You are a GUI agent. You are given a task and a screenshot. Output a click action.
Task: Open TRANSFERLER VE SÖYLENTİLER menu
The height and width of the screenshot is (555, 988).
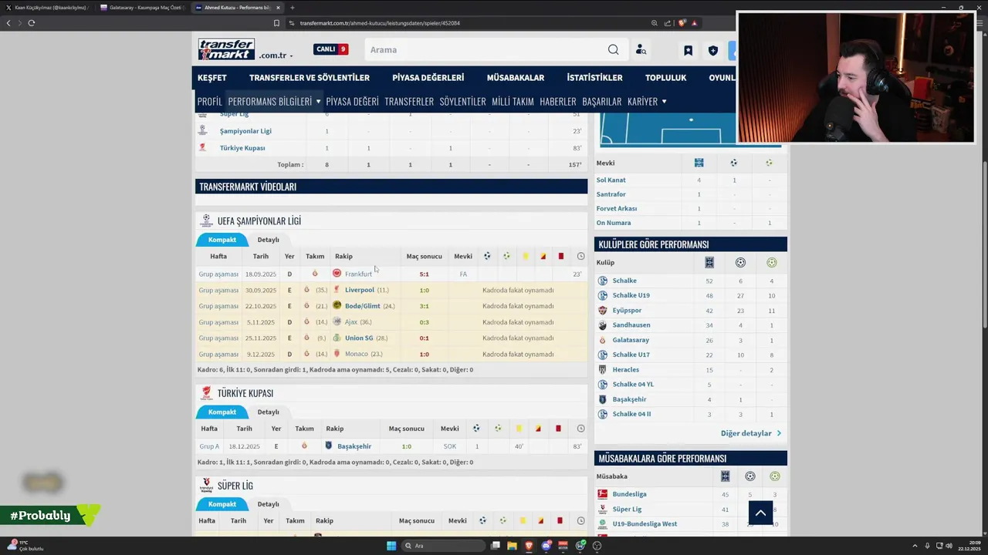tap(310, 78)
